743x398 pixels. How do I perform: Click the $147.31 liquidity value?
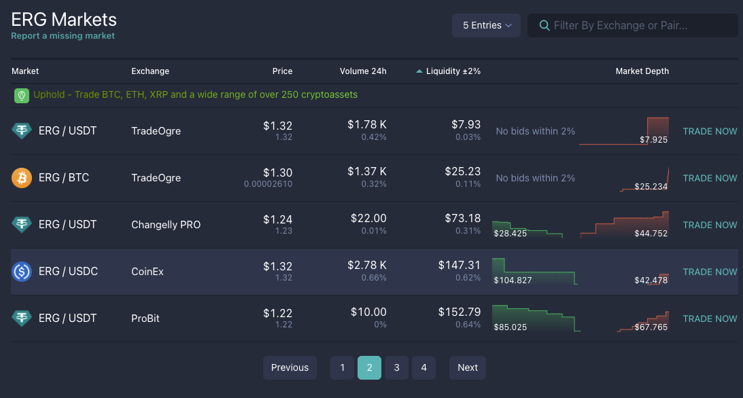tap(459, 265)
